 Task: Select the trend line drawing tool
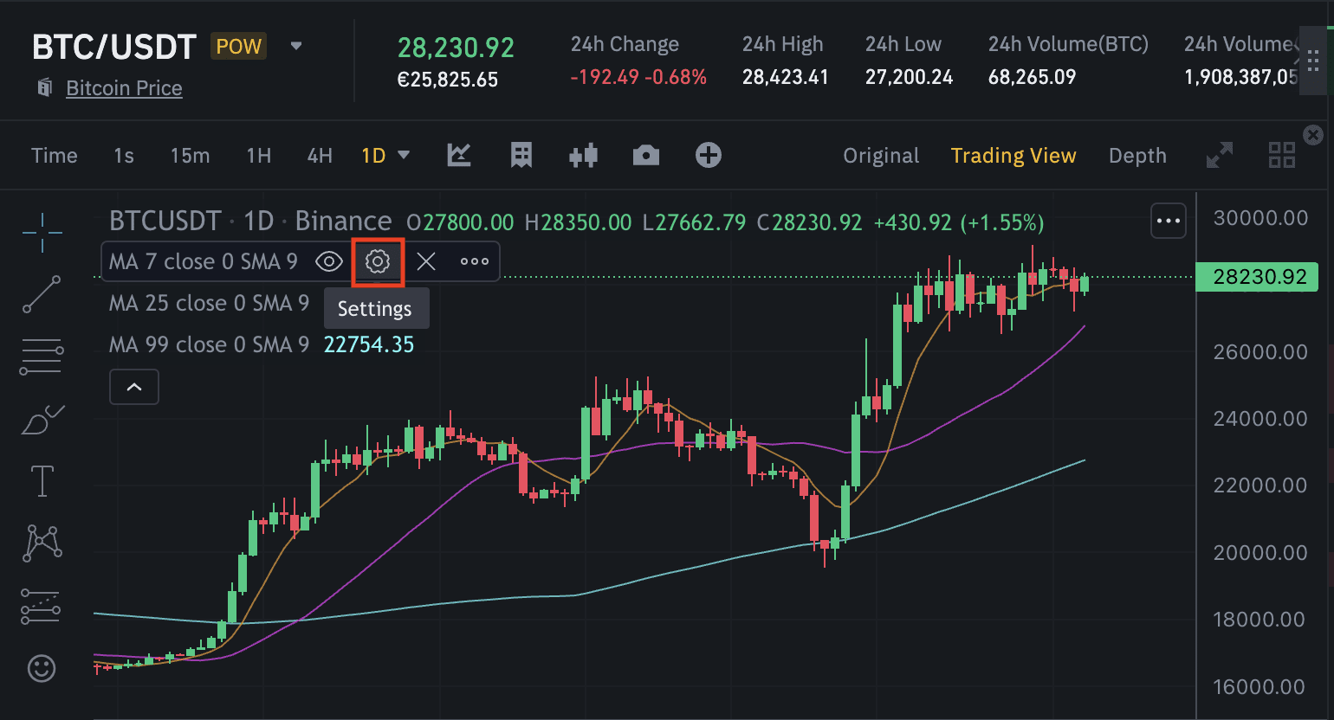click(42, 294)
